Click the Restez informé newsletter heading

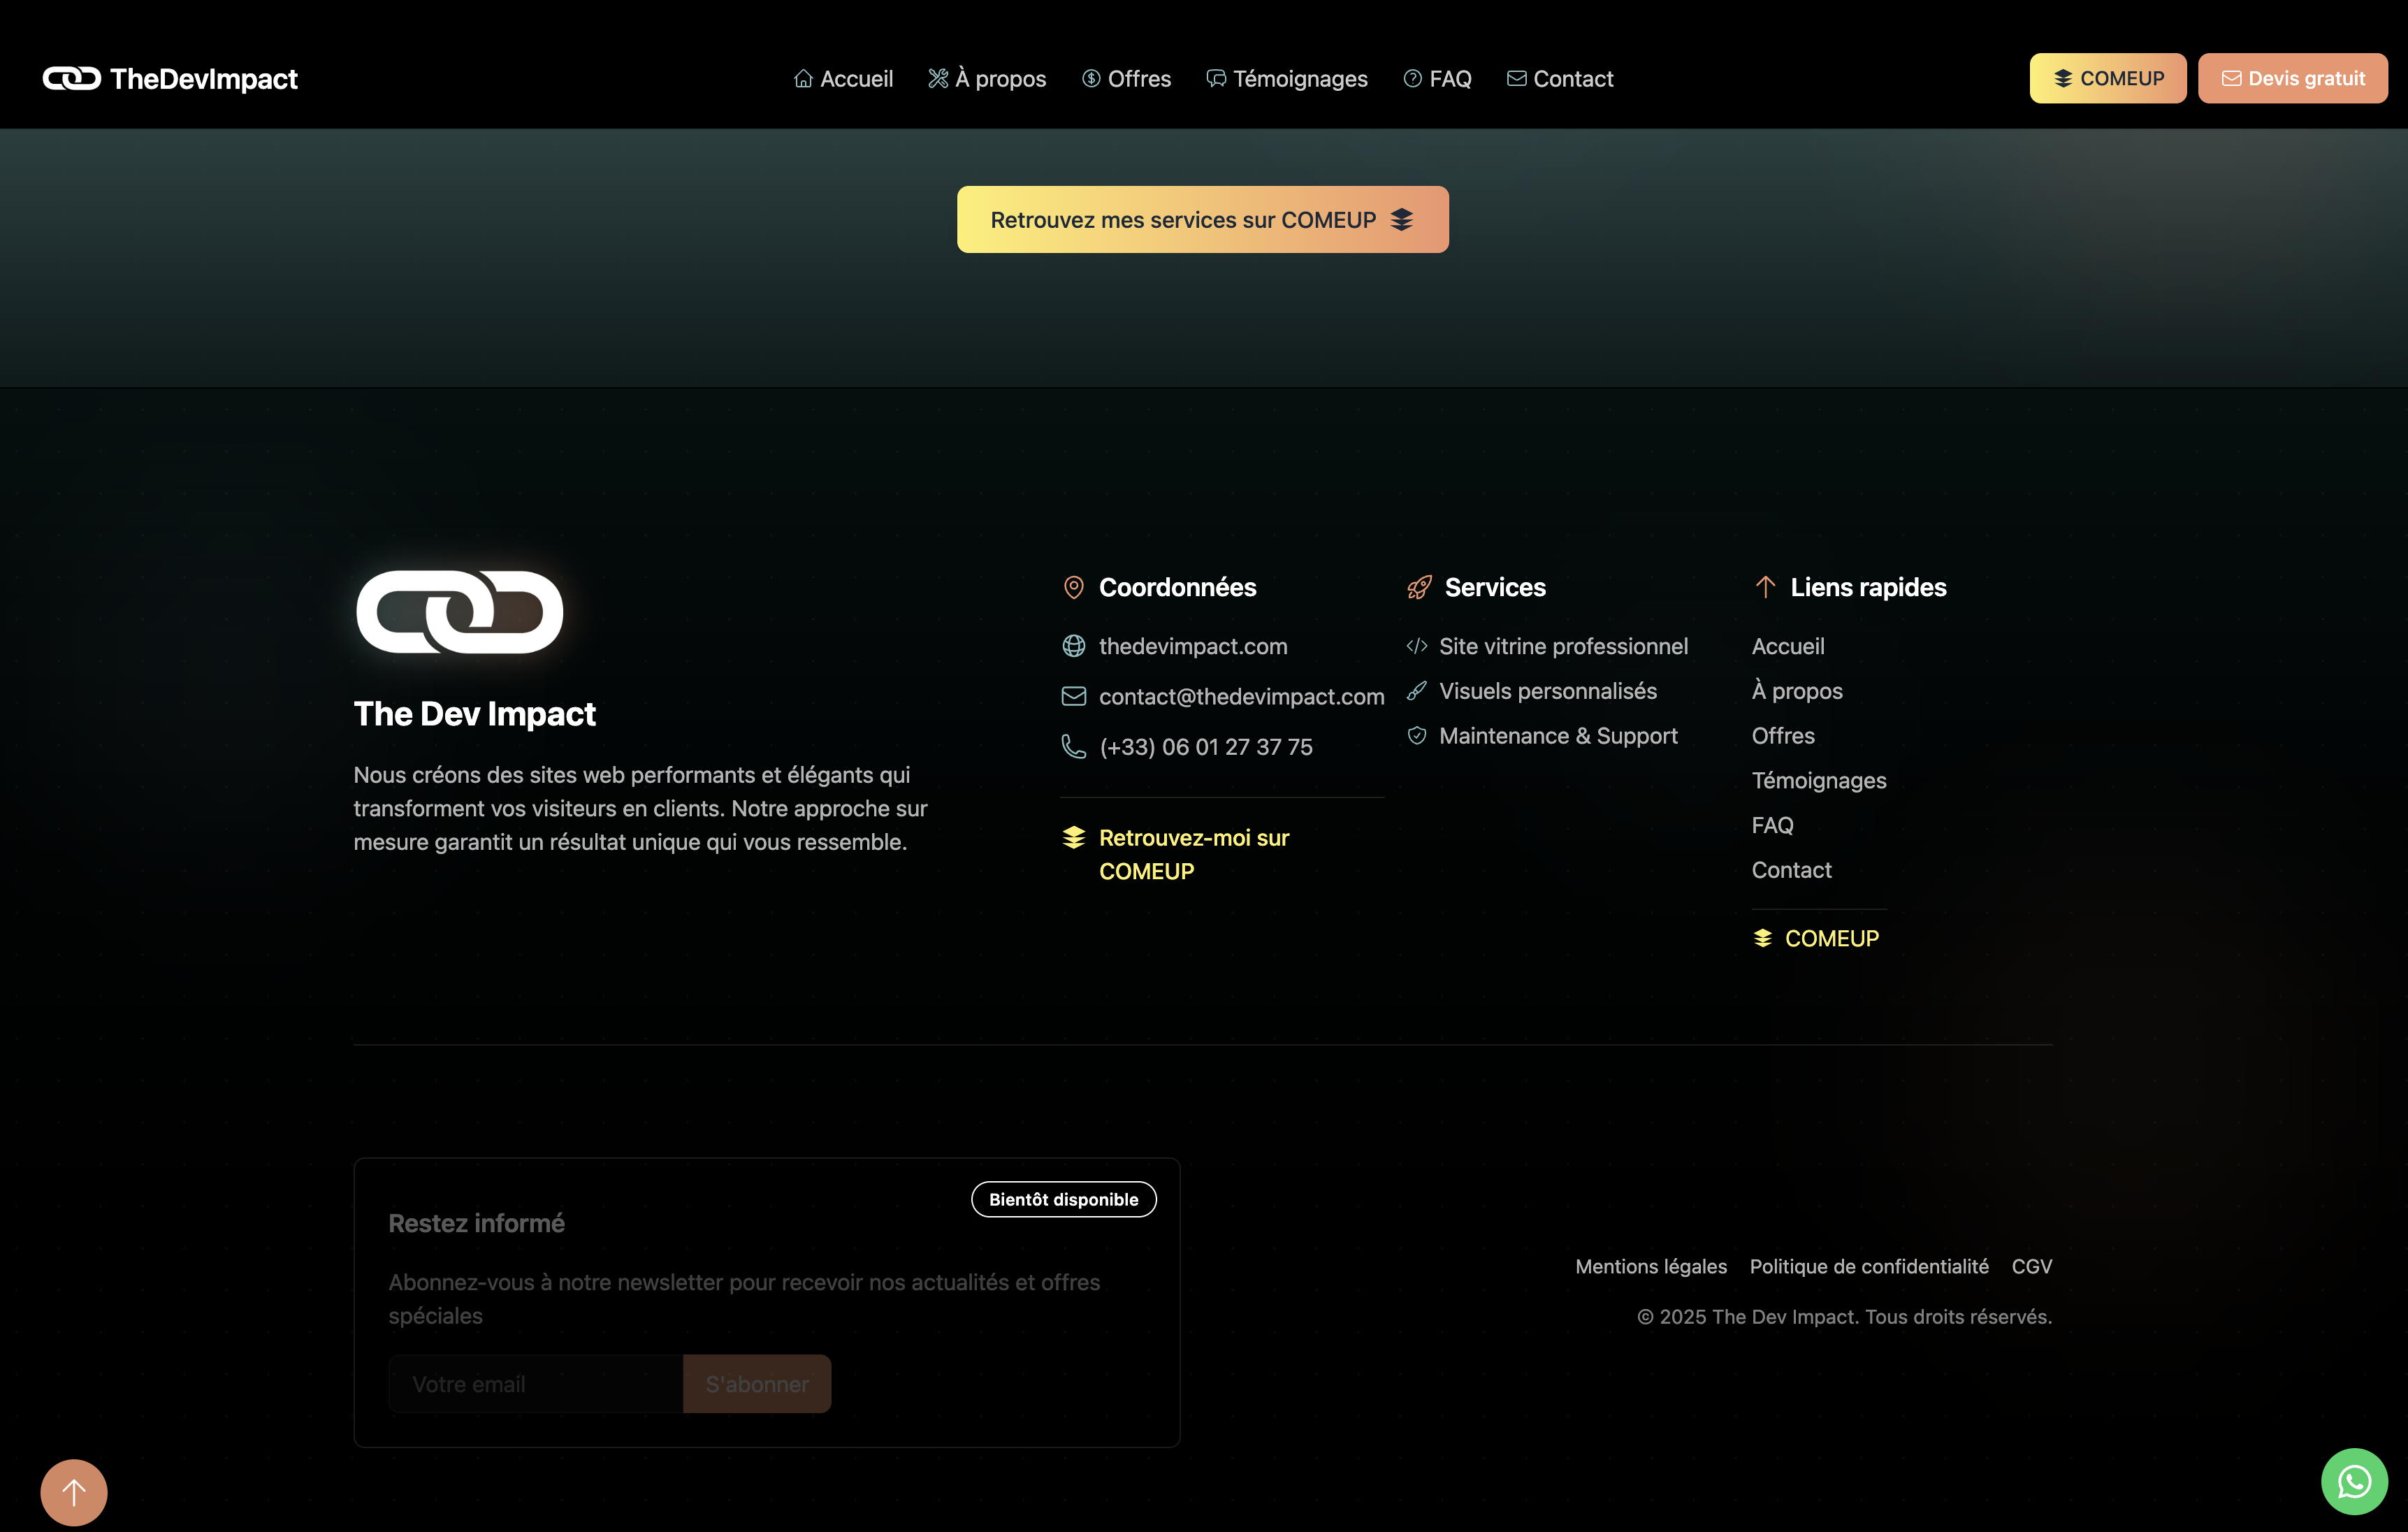[476, 1223]
